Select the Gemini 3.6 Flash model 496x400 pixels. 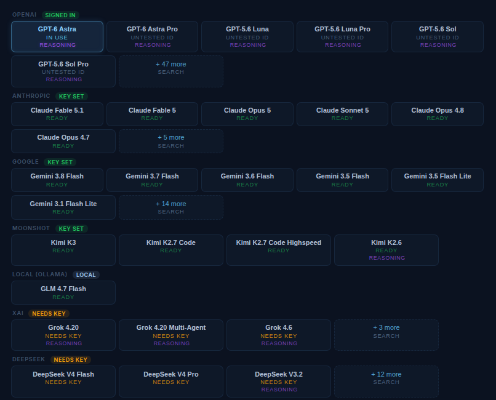tap(247, 180)
